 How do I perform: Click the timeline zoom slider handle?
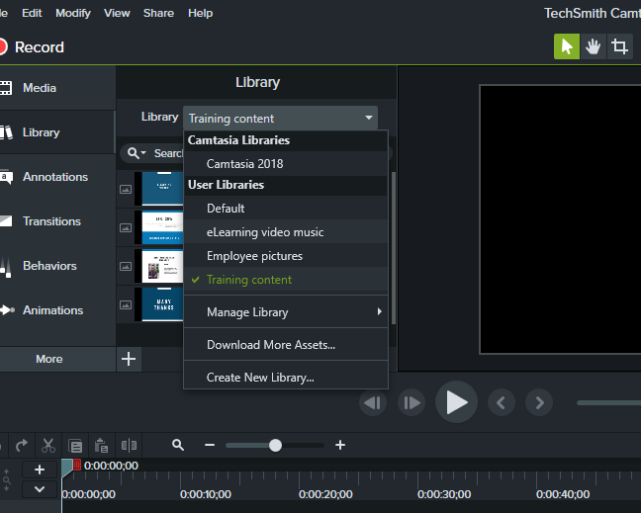[275, 445]
